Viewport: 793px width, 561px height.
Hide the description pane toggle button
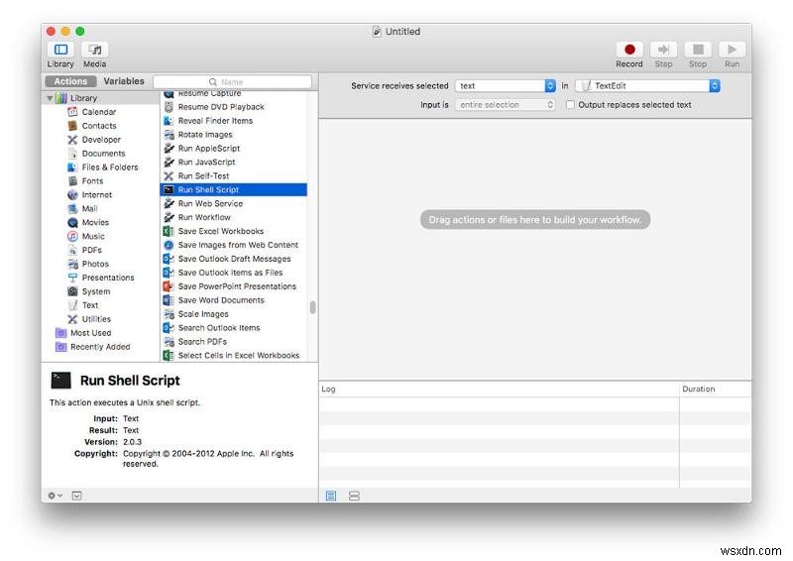(x=77, y=496)
